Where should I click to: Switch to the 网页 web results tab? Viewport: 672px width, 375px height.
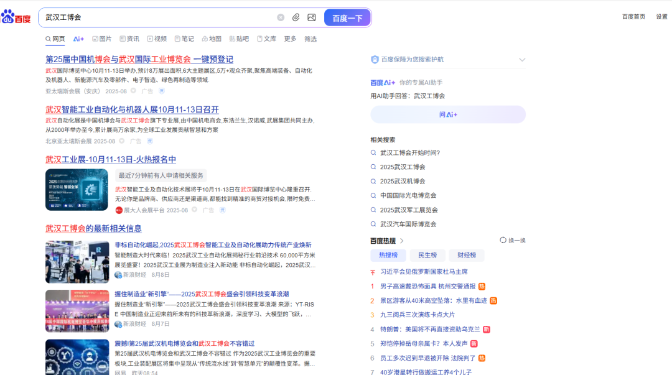[55, 39]
